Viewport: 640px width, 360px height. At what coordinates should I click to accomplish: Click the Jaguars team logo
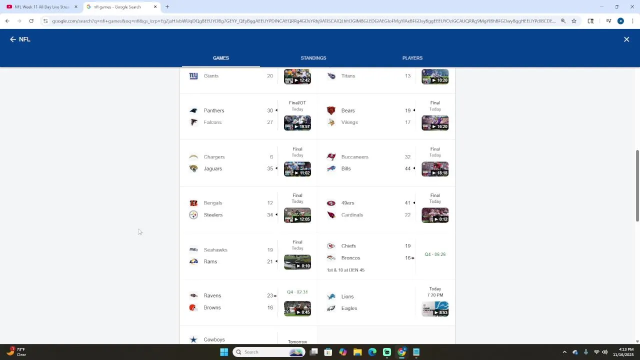[x=193, y=168]
